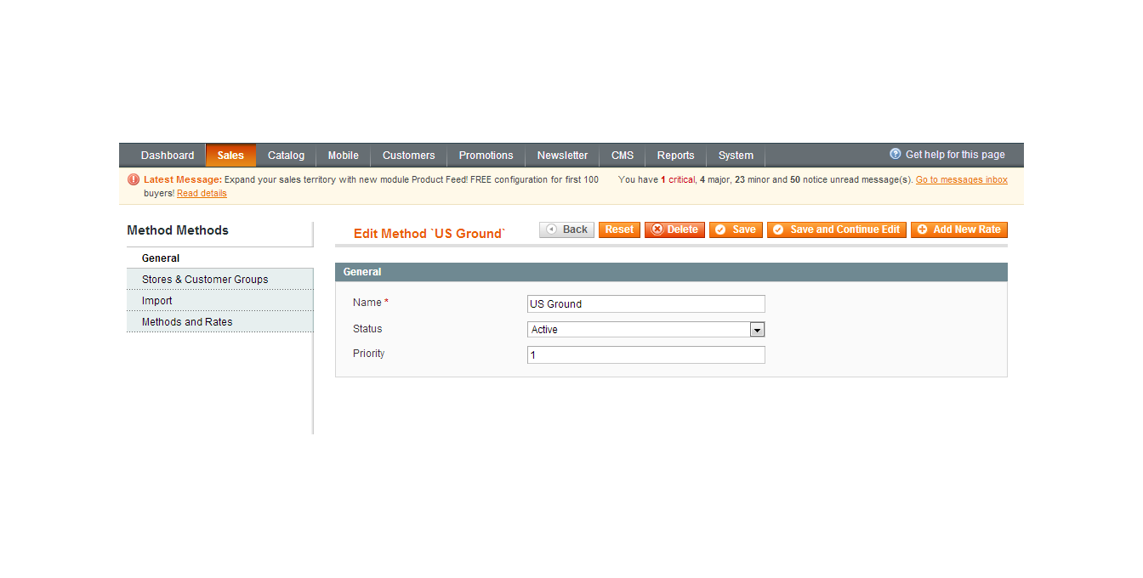Select the General sidebar tab
This screenshot has width=1143, height=578.
coord(219,258)
